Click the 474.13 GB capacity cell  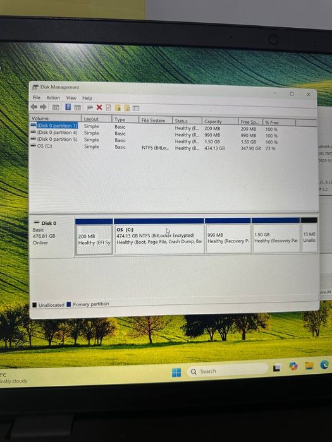[214, 148]
